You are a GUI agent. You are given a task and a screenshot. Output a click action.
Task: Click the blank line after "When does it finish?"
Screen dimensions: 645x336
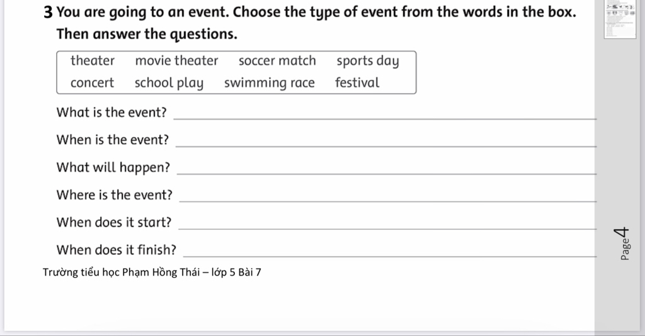coord(389,256)
